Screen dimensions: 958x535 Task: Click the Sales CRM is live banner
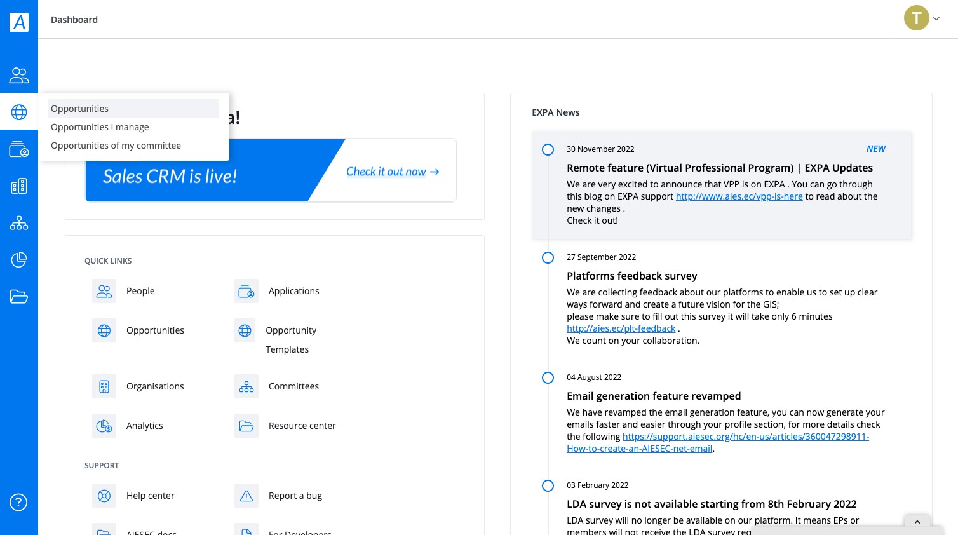click(271, 170)
